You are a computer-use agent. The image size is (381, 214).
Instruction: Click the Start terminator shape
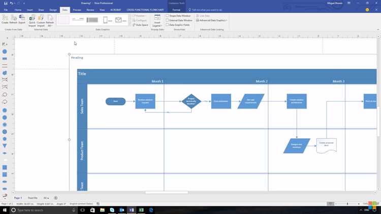coord(116,101)
